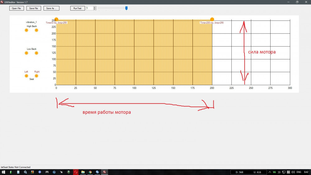Click the UWVeditor icon in the title bar

point(2,2)
